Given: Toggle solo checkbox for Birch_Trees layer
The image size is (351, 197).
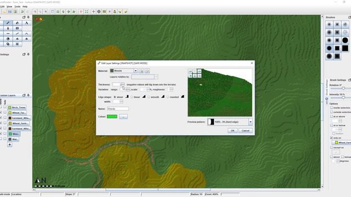Looking at the screenshot, I should (5, 107).
